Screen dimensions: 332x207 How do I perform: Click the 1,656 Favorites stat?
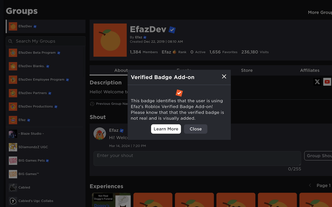[223, 52]
